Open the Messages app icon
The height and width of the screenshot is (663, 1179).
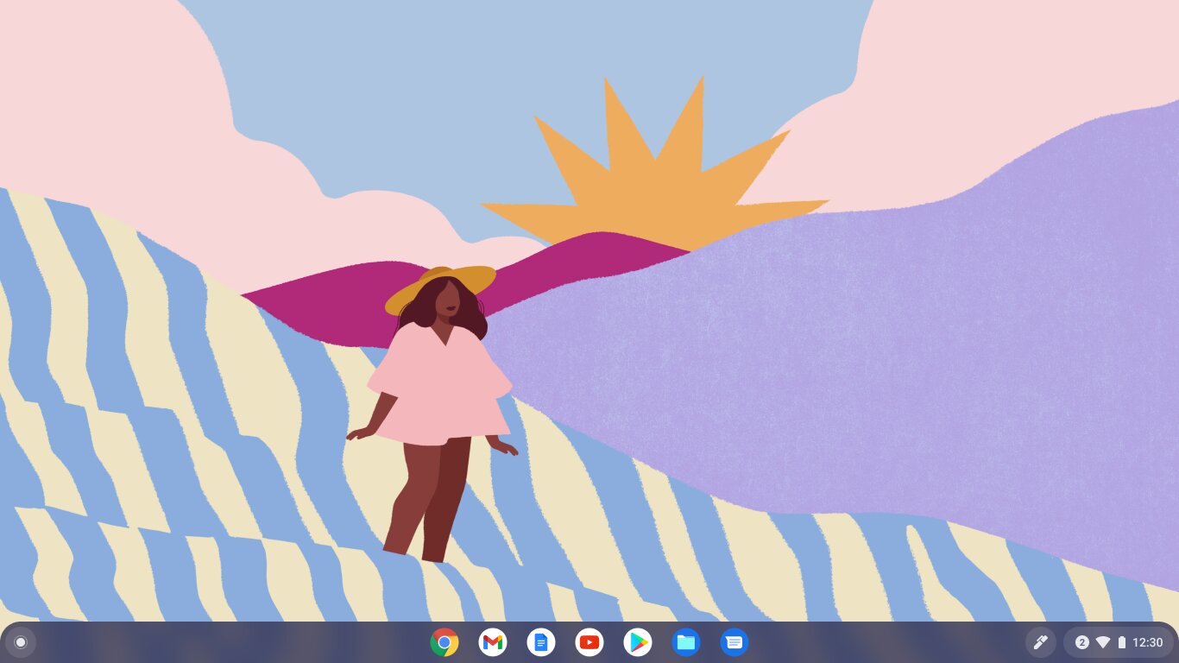pyautogui.click(x=735, y=642)
